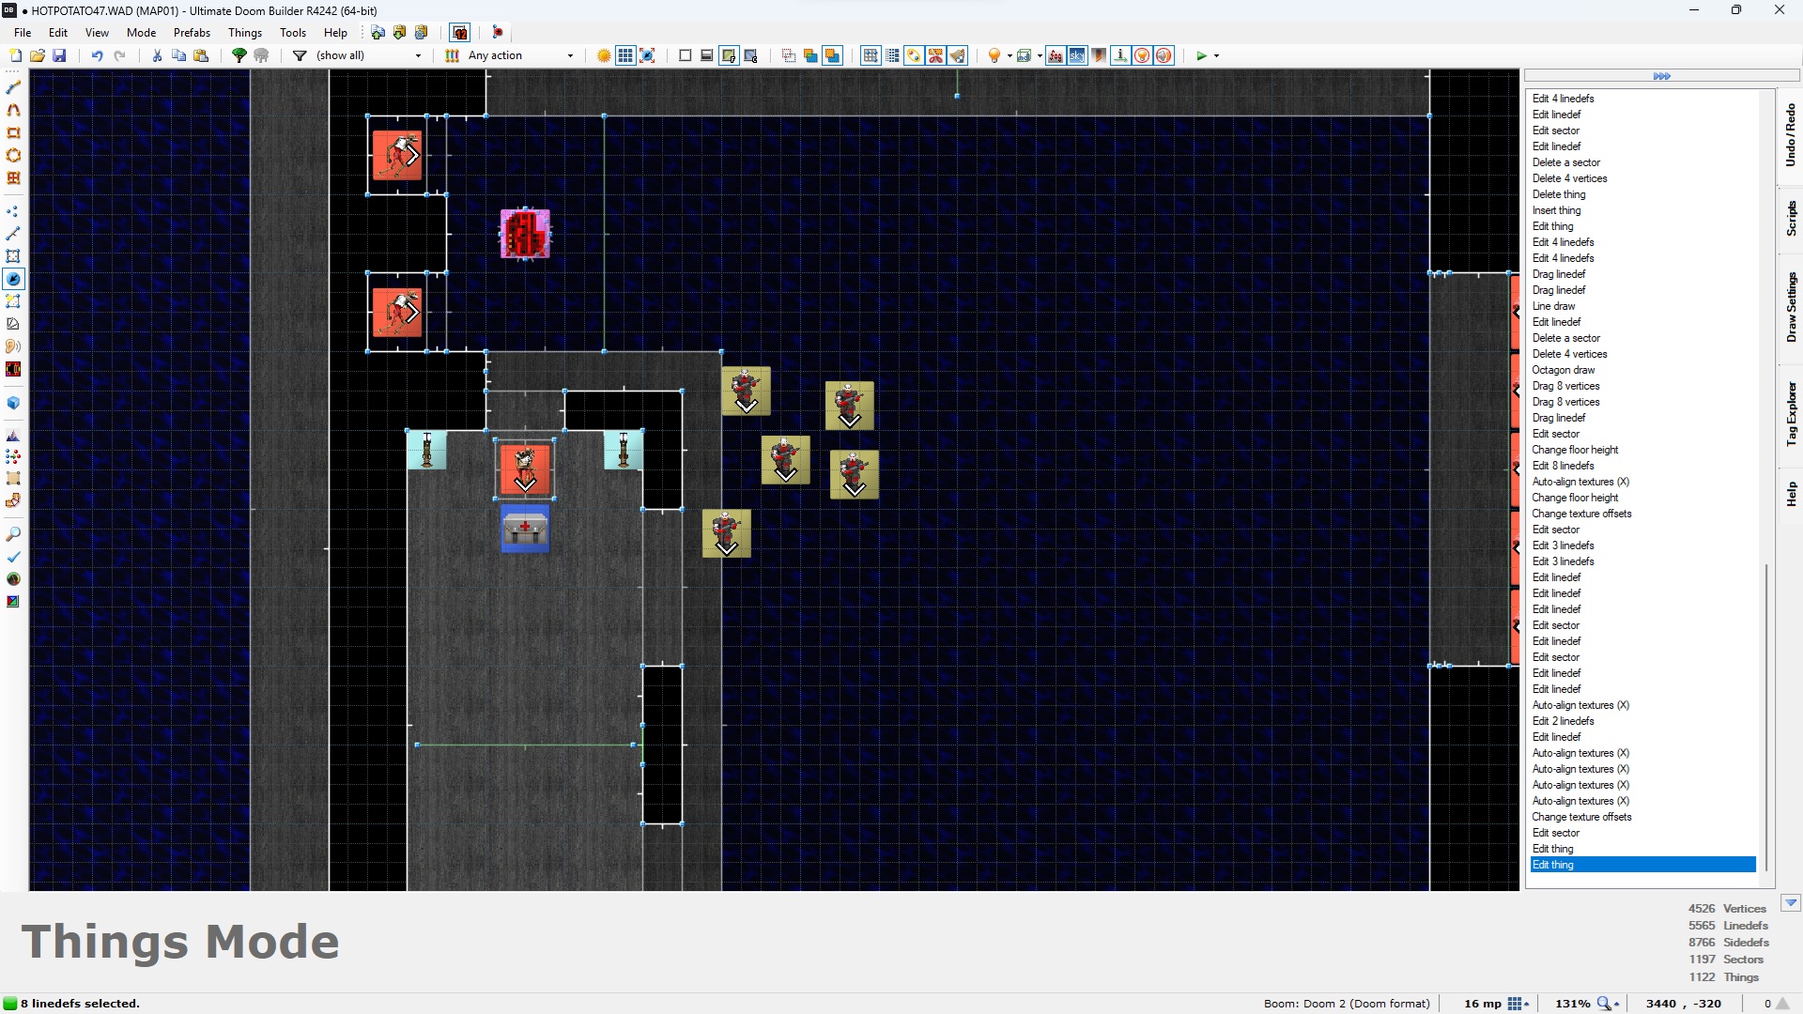Switch to the Scripts side tab

point(1791,218)
